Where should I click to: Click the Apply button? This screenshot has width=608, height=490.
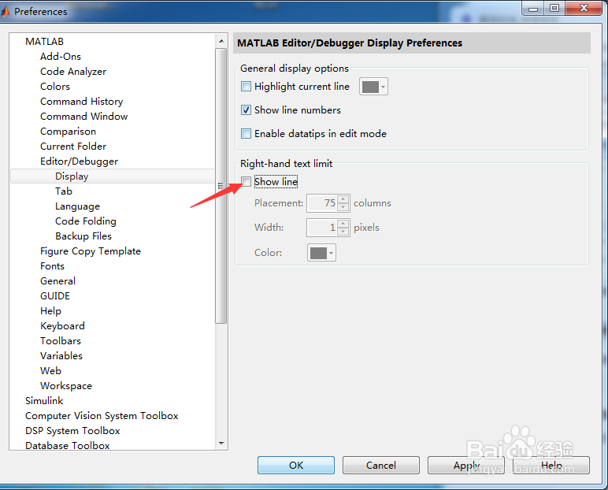tap(466, 465)
